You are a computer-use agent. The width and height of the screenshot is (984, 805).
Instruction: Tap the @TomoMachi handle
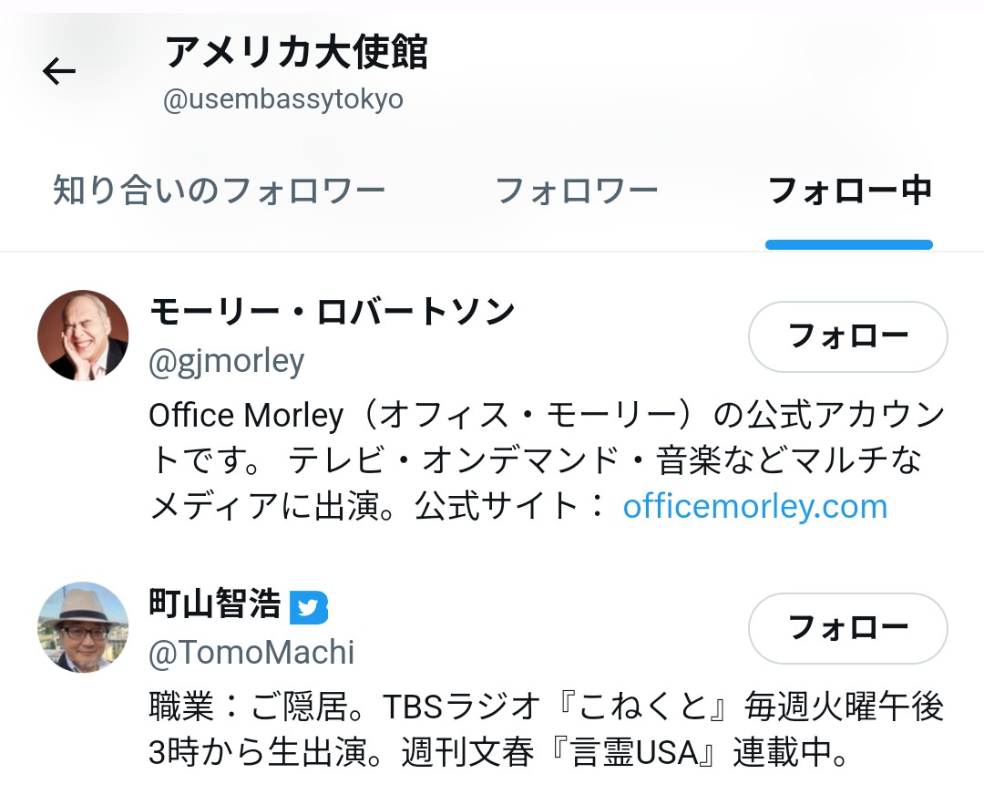tap(251, 653)
